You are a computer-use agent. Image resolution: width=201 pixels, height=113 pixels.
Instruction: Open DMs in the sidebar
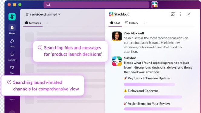click(12, 43)
